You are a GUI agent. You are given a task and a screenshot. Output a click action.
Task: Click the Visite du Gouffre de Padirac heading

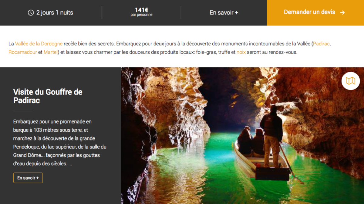coord(48,96)
